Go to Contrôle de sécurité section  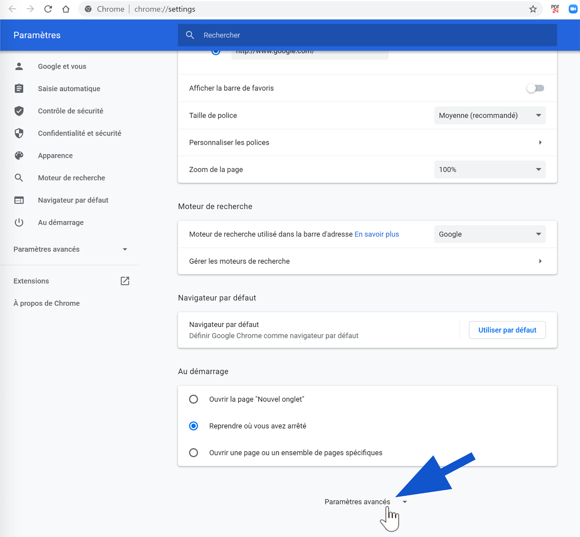click(70, 111)
